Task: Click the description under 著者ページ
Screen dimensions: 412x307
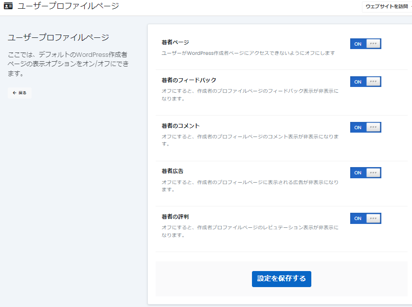Action: click(248, 53)
